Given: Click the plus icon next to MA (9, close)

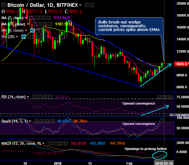Looking at the screenshot, I should tap(43, 30).
